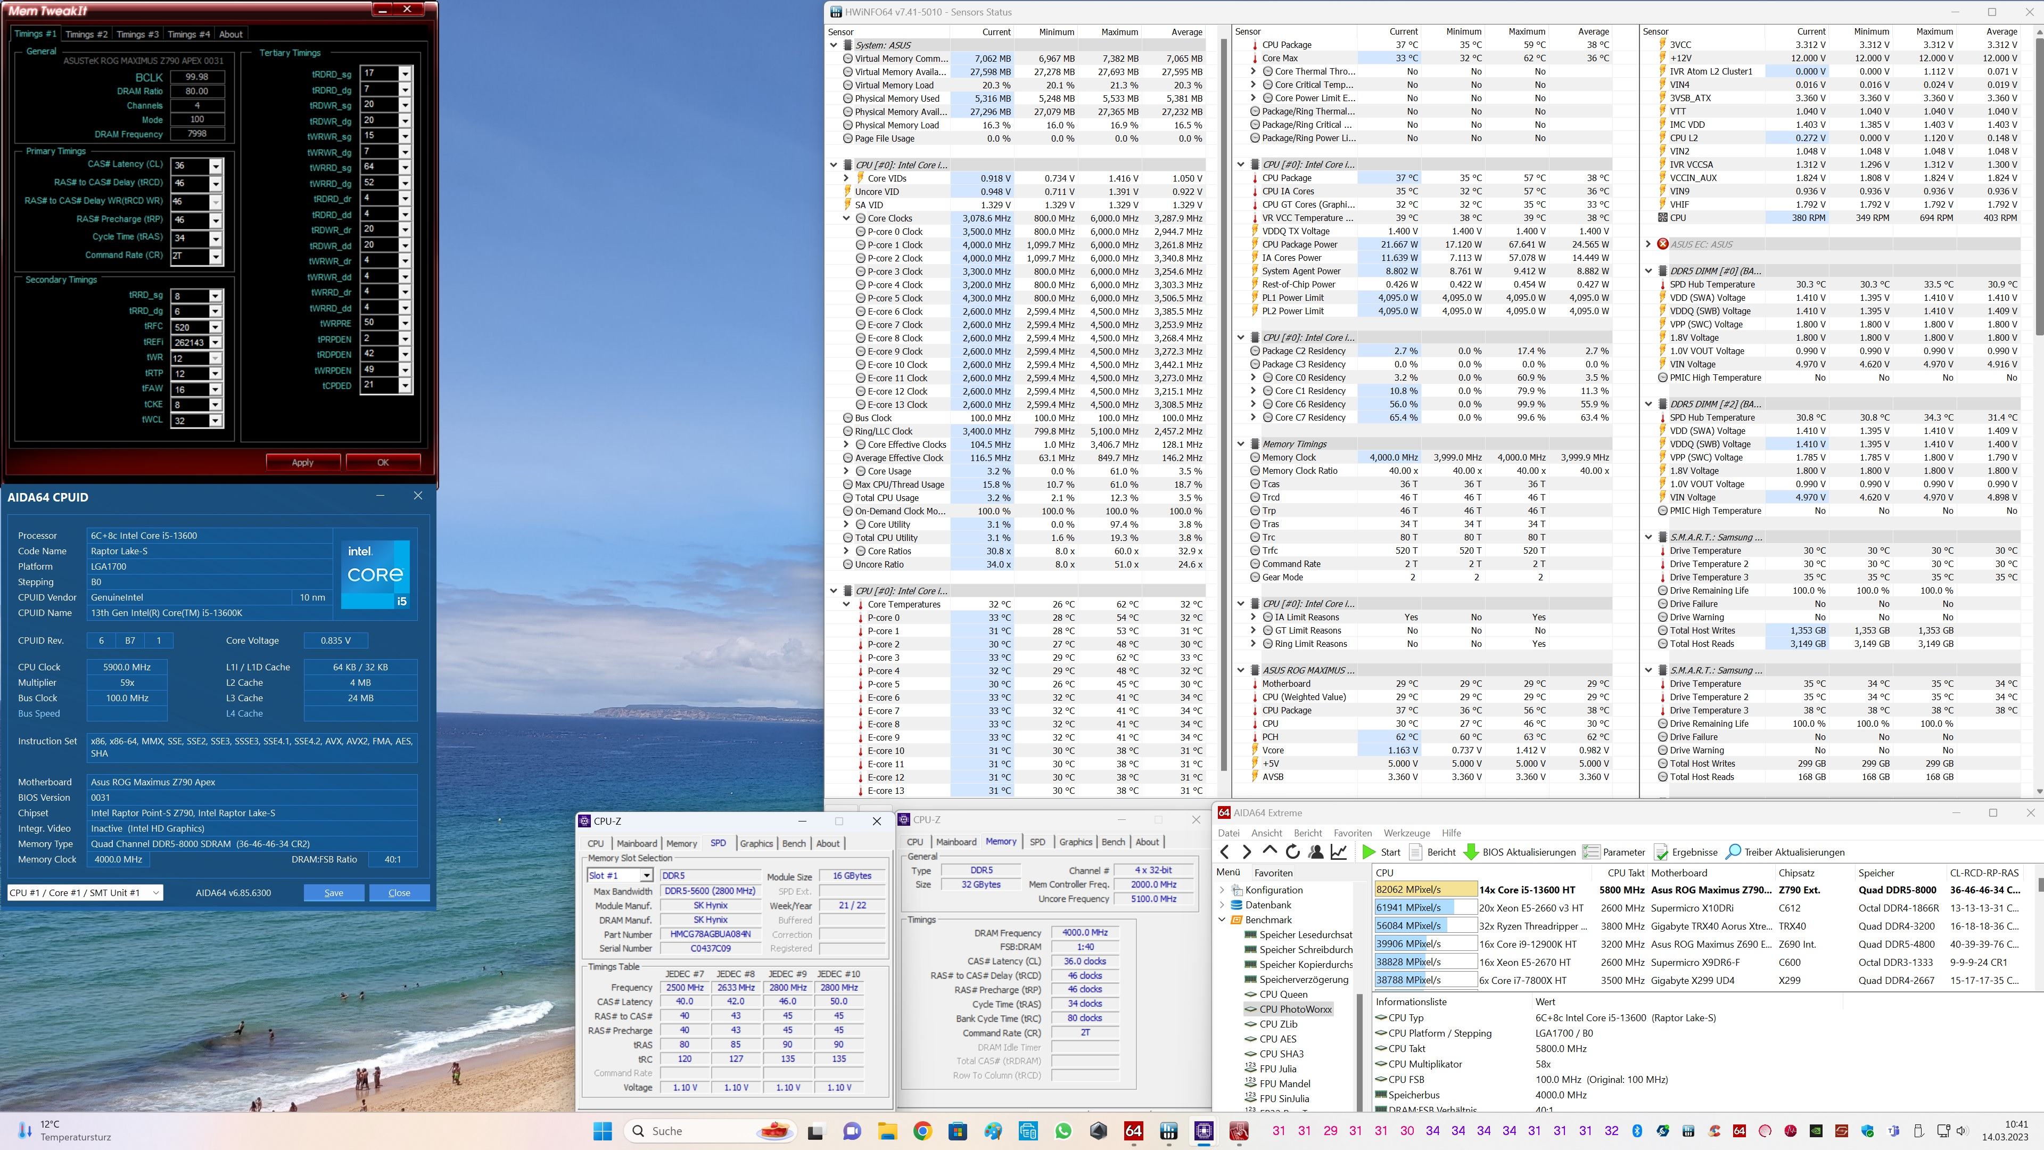Expand IA Limit Reasons in HWiNFO
Image resolution: width=2044 pixels, height=1150 pixels.
(1254, 618)
